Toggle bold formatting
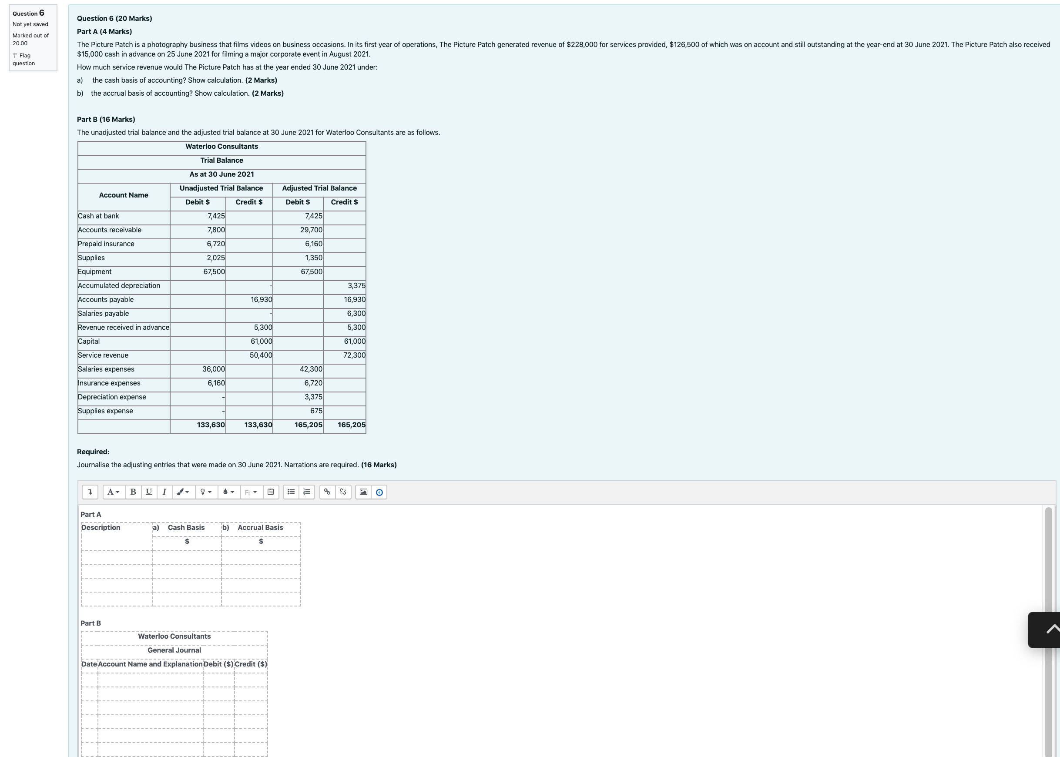The image size is (1060, 757). (133, 492)
